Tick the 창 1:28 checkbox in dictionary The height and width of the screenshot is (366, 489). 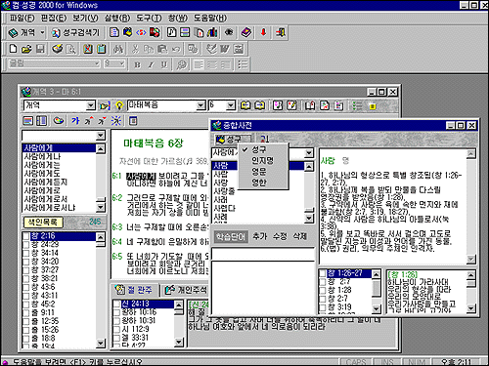click(x=323, y=290)
